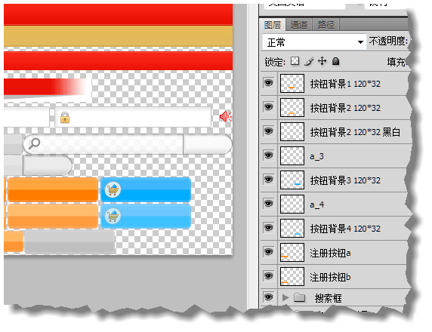Switch to the 路径 tab
Viewport: 432px width, 332px height.
[326, 25]
